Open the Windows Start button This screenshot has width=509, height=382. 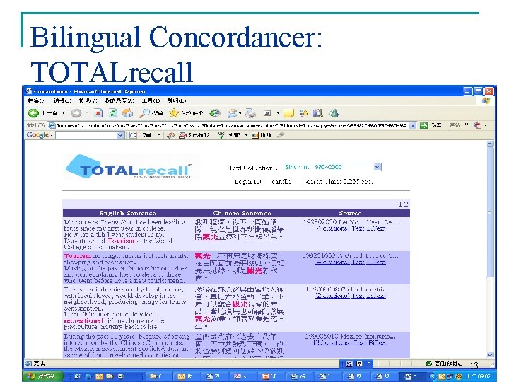pyautogui.click(x=43, y=376)
